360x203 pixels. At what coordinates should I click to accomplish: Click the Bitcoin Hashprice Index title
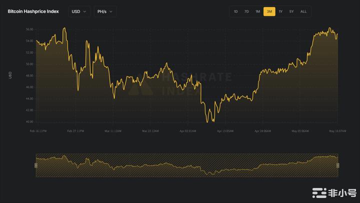[33, 11]
